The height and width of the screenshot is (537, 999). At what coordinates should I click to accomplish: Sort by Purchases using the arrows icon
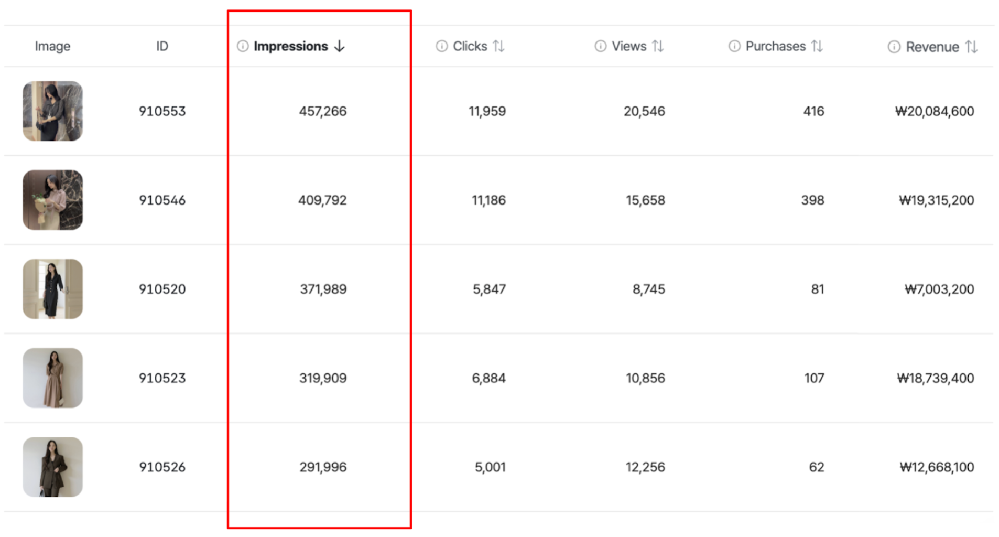(x=817, y=46)
